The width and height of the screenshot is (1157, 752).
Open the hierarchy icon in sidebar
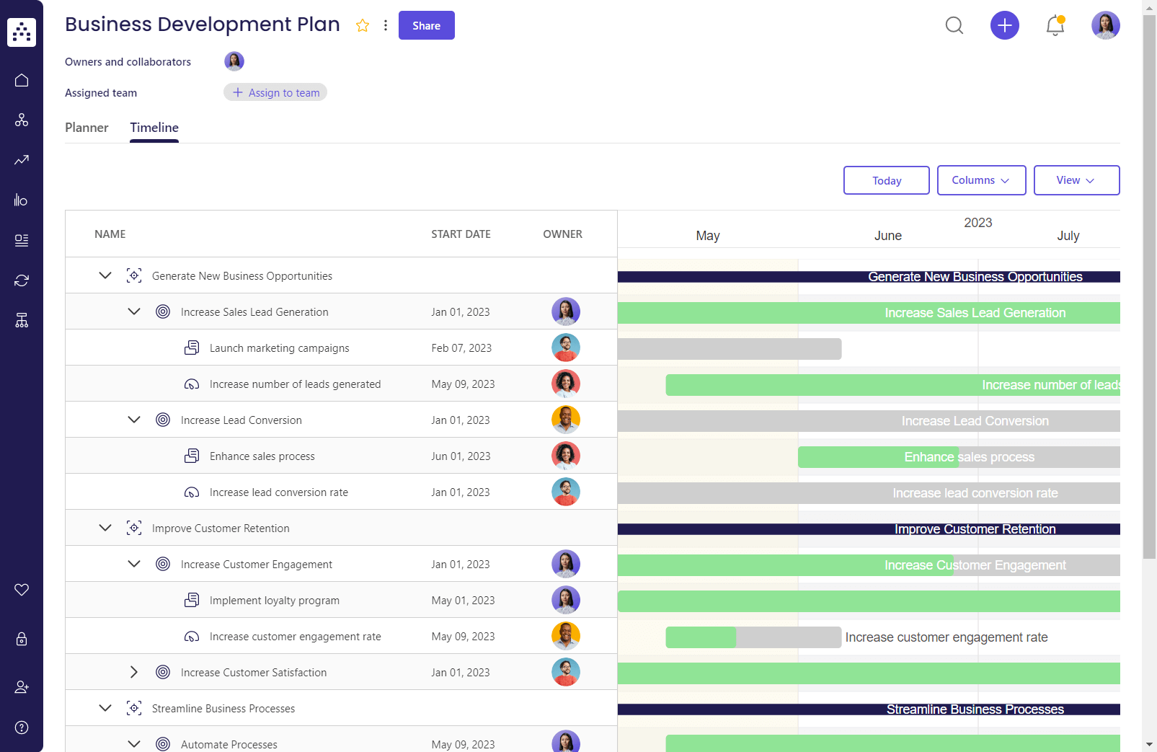[x=22, y=320]
